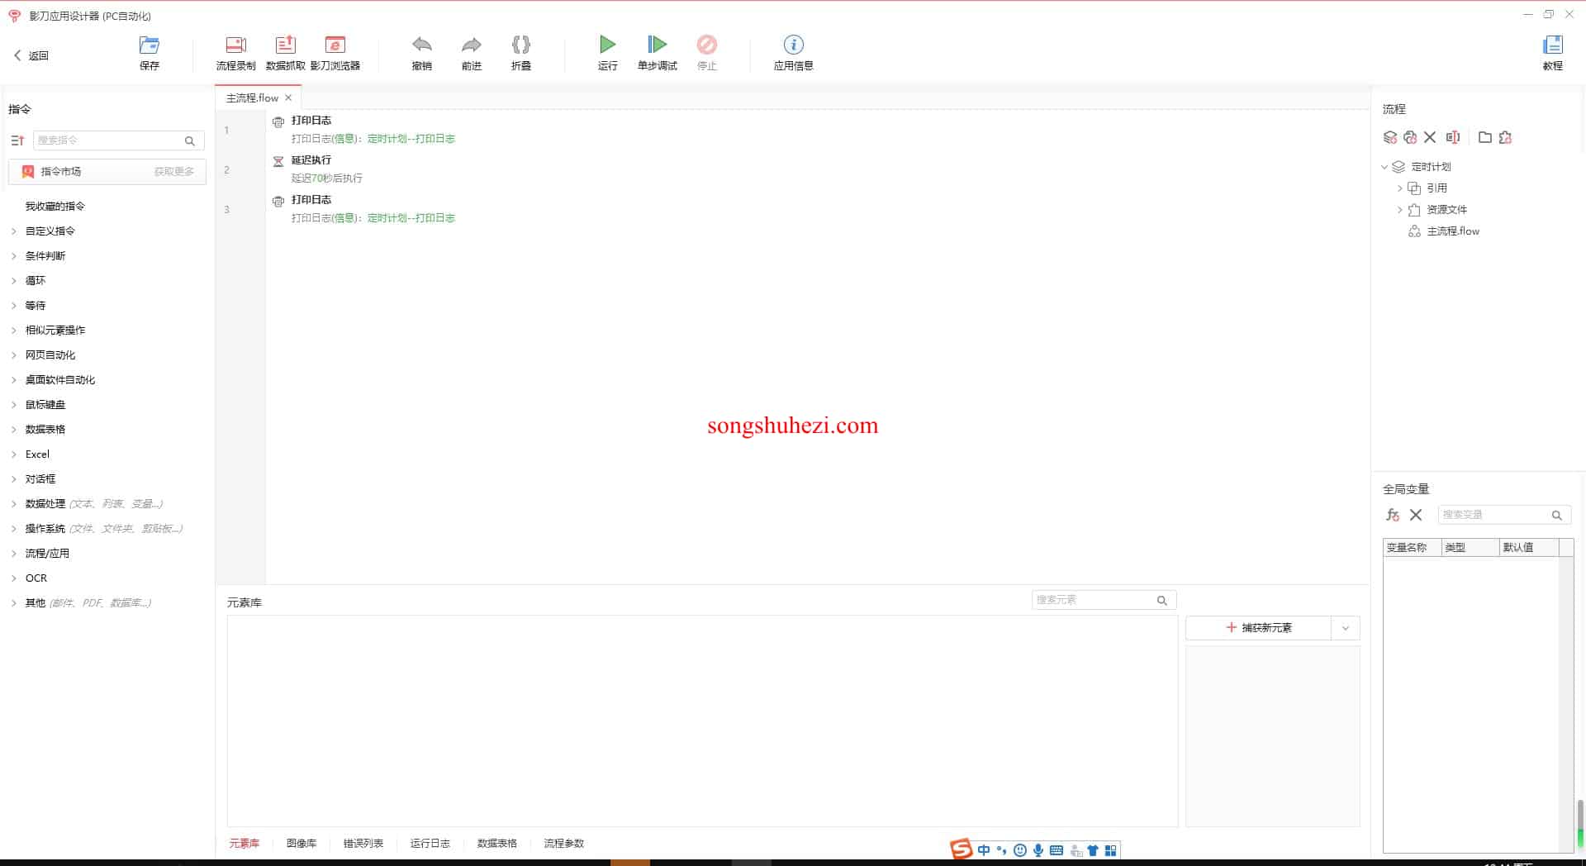Redo action with 前进
The width and height of the screenshot is (1586, 866).
[x=472, y=53]
